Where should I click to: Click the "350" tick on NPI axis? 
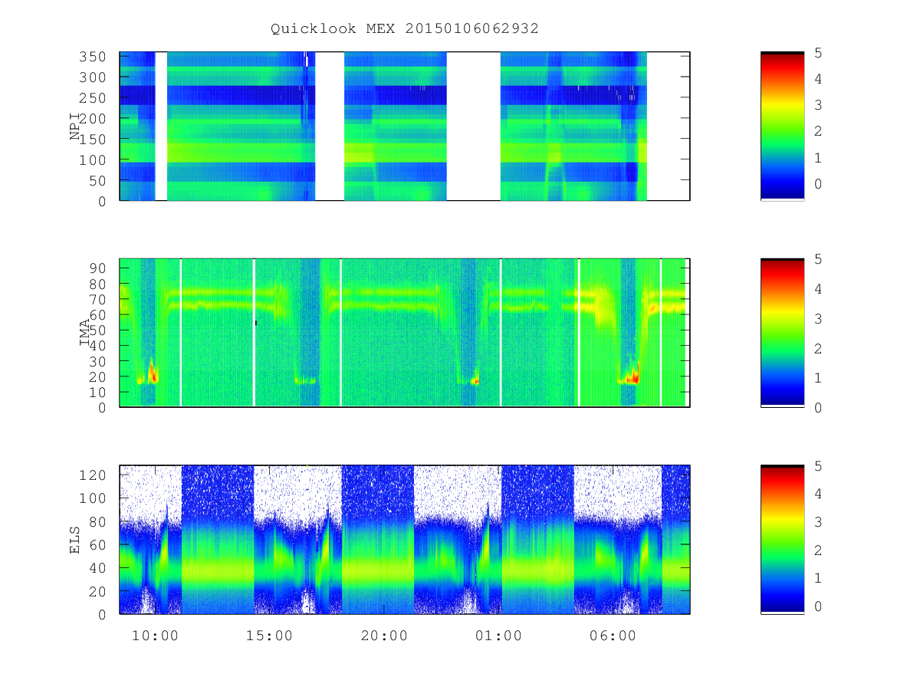[x=92, y=57]
